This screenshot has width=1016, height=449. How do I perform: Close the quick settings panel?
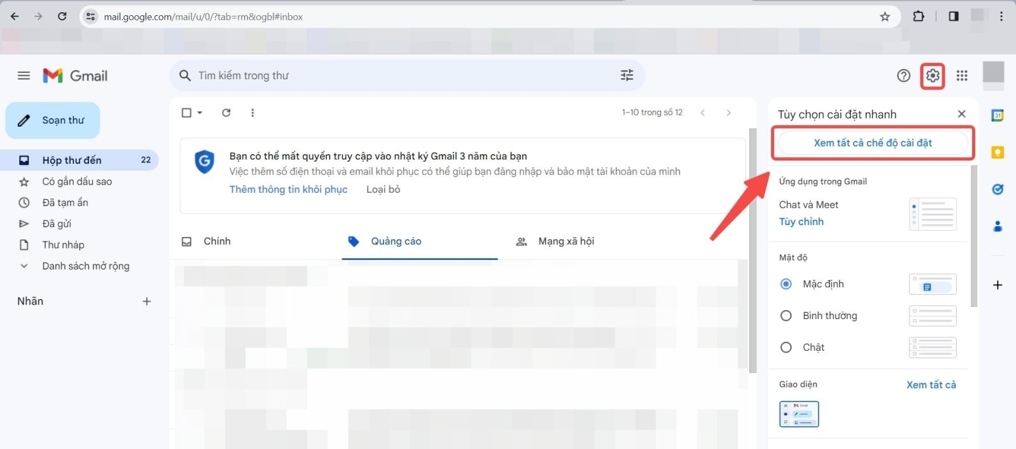point(961,114)
